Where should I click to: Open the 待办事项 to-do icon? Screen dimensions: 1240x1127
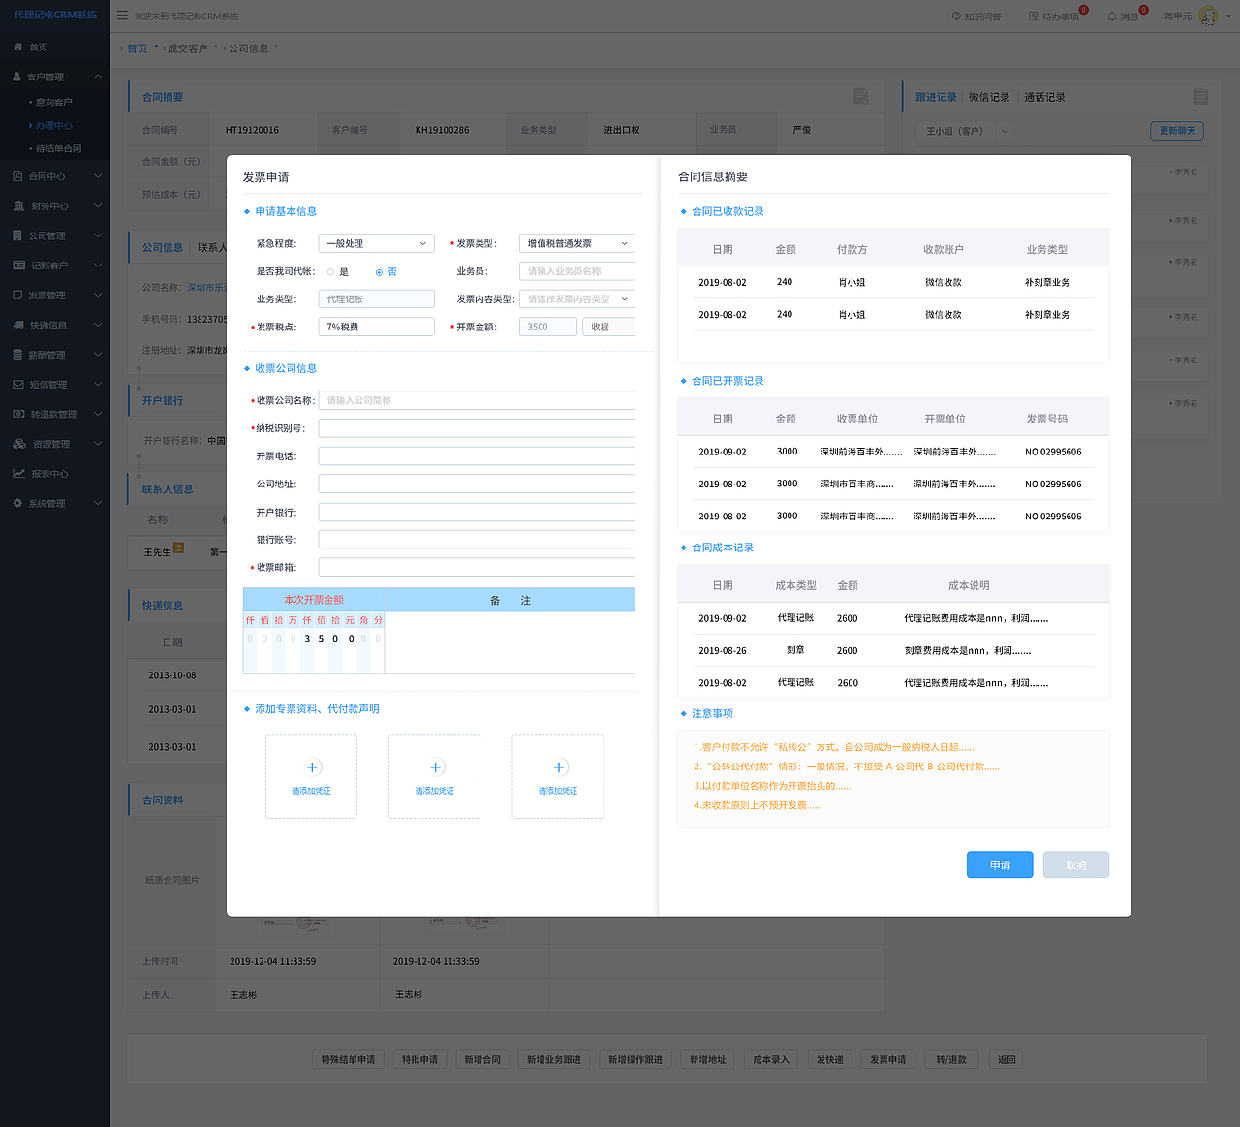[1034, 16]
